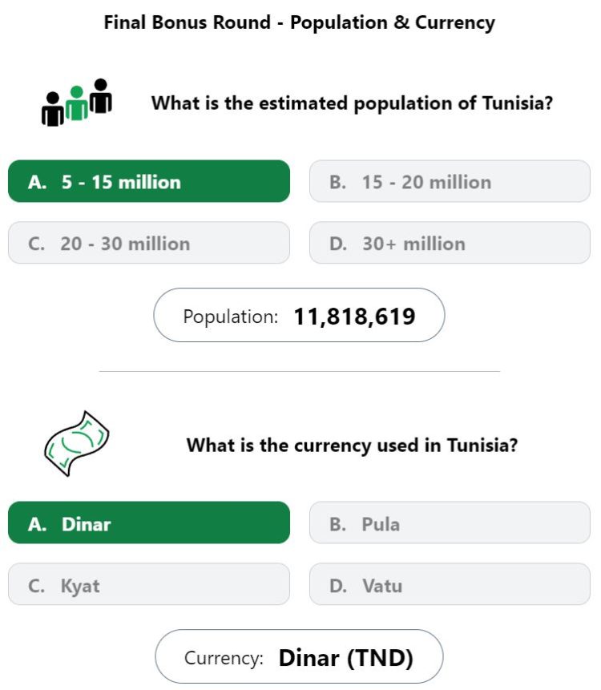This screenshot has width=601, height=690.
Task: Choose option B. 15 - 20 million
Action: click(450, 181)
